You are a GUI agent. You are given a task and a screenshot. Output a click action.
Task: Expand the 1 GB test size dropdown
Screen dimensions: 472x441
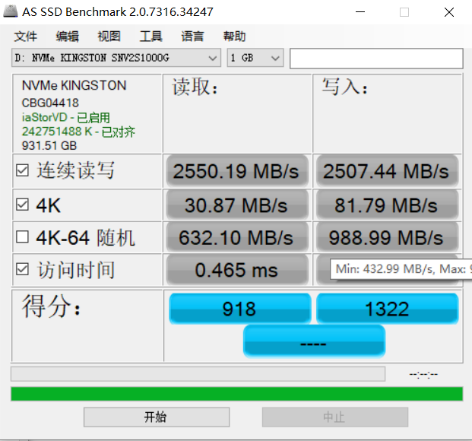pyautogui.click(x=255, y=58)
